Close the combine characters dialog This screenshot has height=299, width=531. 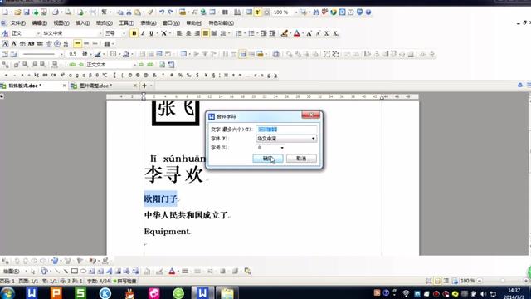click(310, 115)
